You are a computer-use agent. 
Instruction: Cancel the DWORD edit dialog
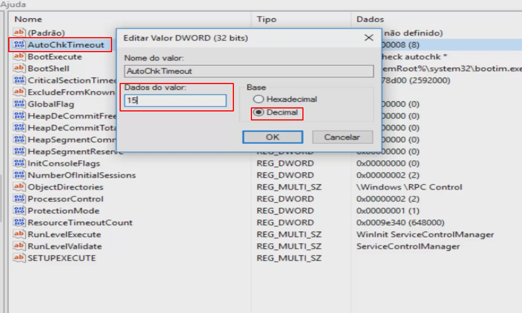pos(342,137)
